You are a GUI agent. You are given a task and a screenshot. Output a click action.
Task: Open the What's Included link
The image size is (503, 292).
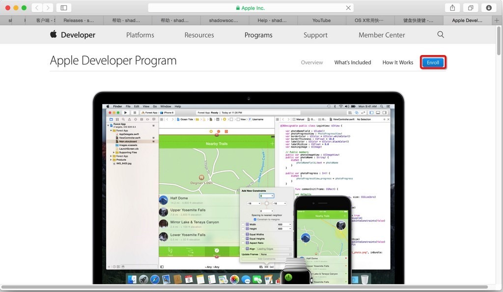[353, 62]
